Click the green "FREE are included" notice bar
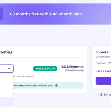This screenshot has width=111, height=108. (x=48, y=86)
